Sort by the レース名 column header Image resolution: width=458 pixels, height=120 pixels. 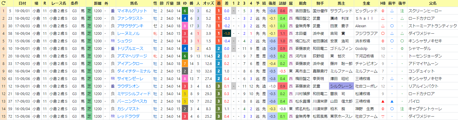[59, 3]
